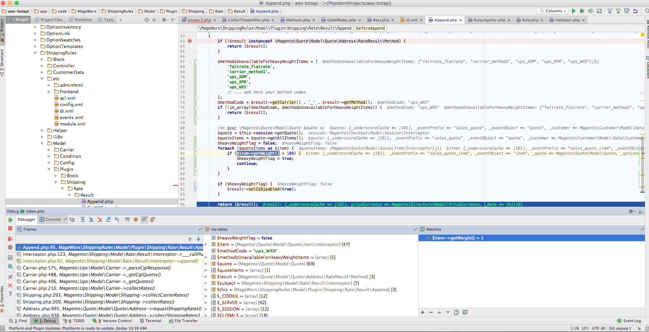Stop the debug session red square
This screenshot has height=332, width=649.
pos(10,228)
